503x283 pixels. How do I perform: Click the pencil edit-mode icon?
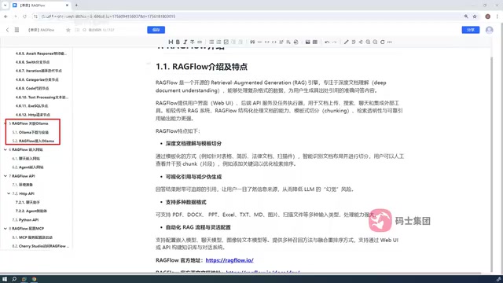pos(346,42)
